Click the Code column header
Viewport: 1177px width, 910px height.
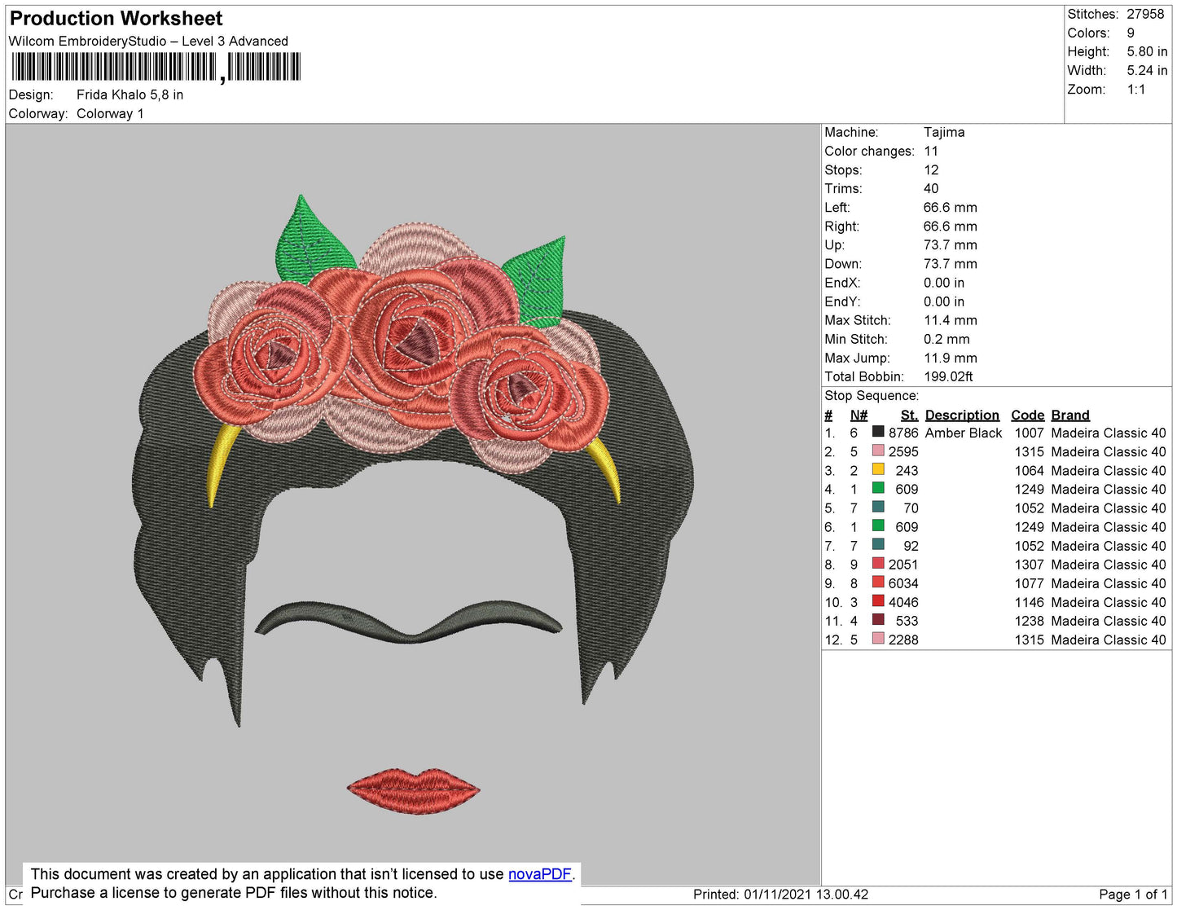[1027, 415]
